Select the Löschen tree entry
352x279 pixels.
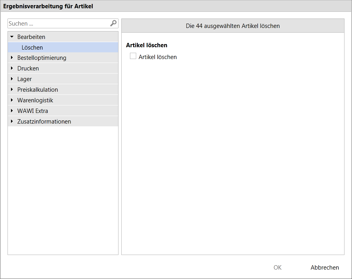point(63,48)
